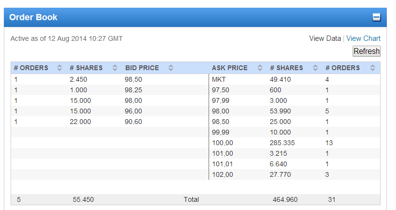Click the ASK PRICE column header
This screenshot has height=210, width=396.
coord(230,68)
